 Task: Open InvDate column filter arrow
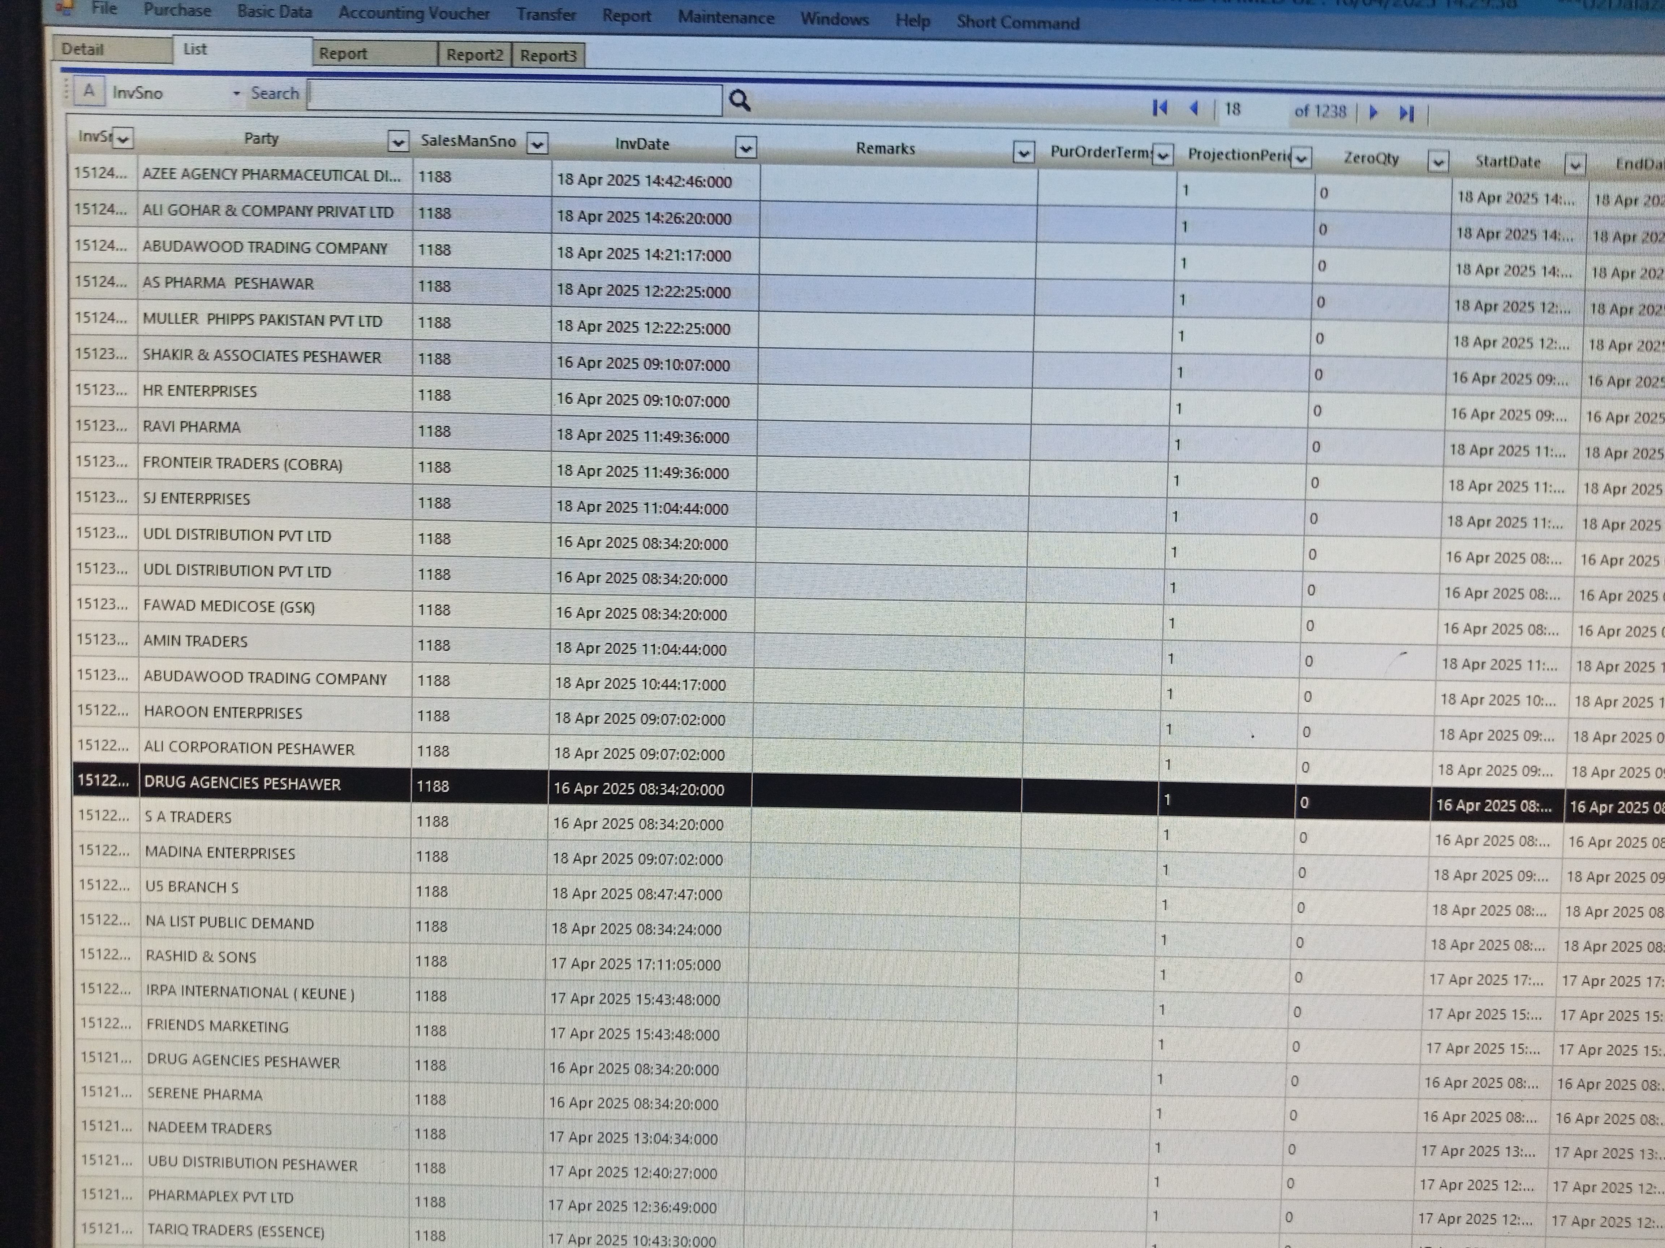click(x=745, y=148)
